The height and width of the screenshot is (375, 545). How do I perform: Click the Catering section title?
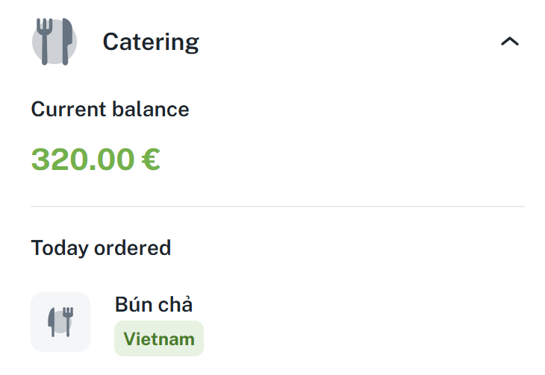(151, 42)
